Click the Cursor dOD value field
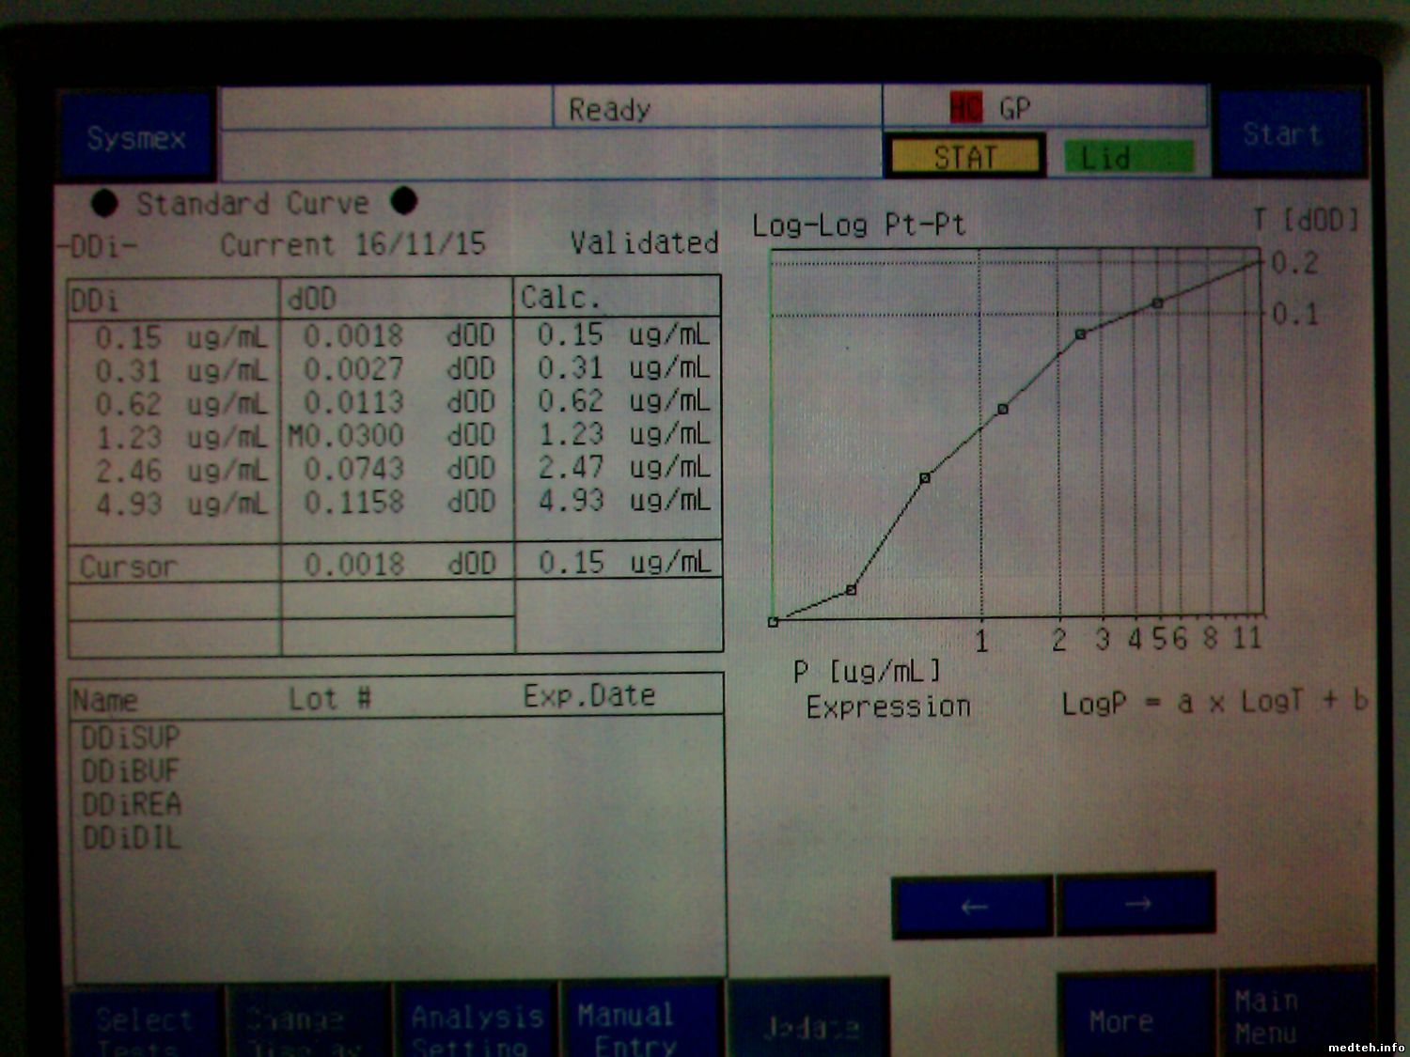The width and height of the screenshot is (1410, 1057). point(397,564)
